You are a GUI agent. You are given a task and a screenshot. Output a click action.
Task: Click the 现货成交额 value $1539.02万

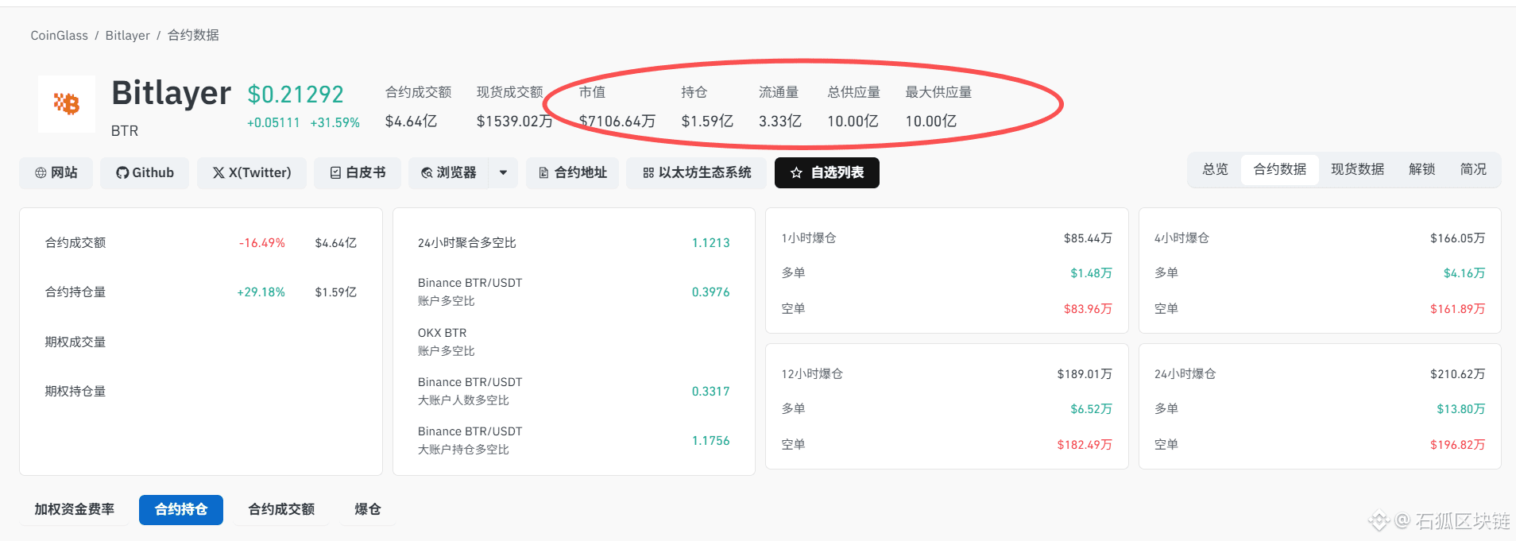515,122
